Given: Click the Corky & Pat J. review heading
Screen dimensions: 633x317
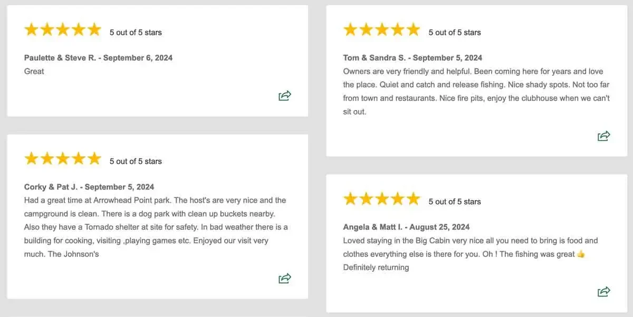Looking at the screenshot, I should (89, 187).
